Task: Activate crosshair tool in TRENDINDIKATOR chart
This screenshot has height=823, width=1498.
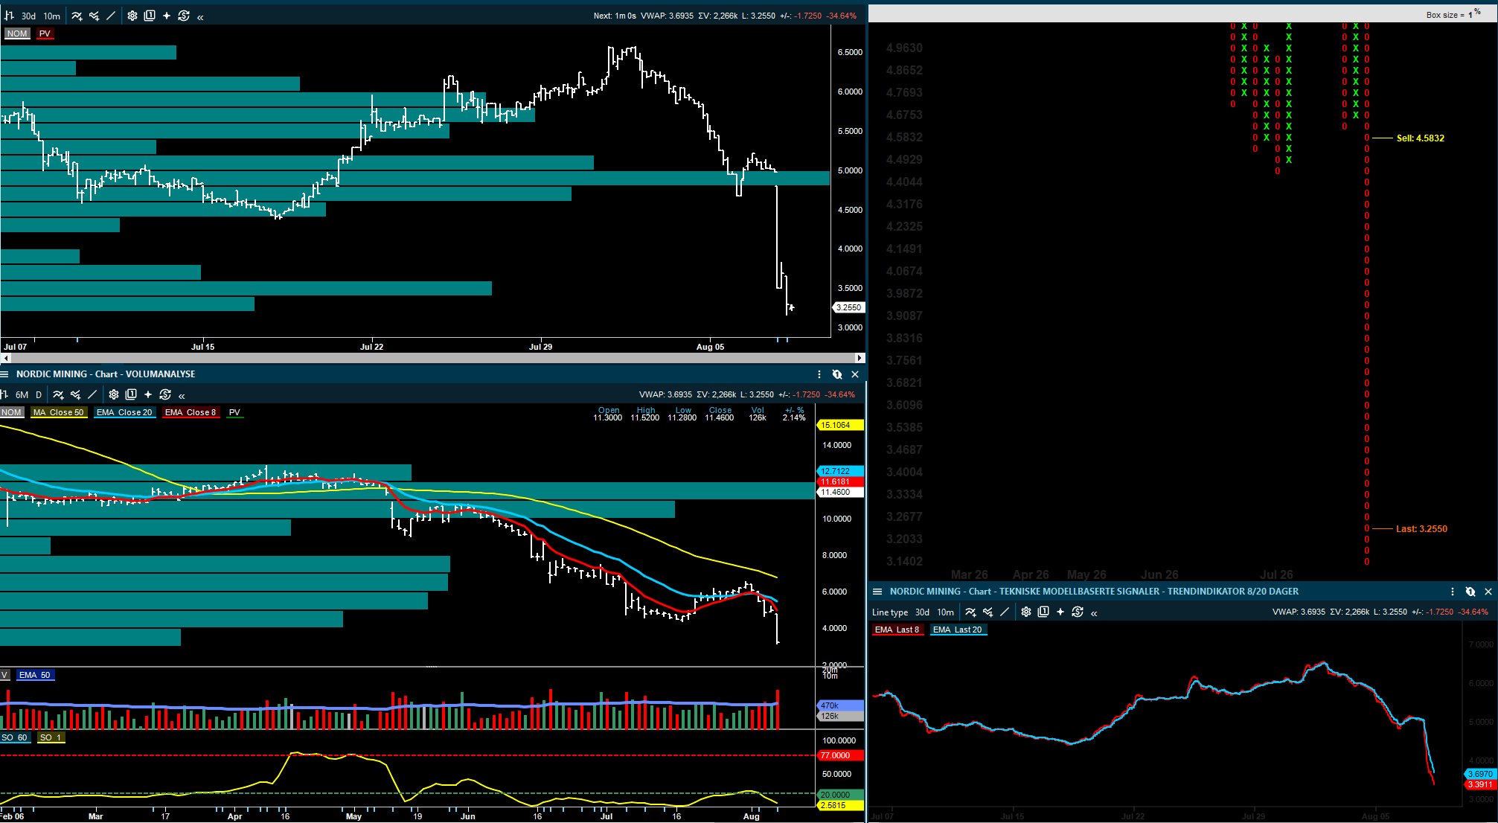Action: click(1060, 612)
